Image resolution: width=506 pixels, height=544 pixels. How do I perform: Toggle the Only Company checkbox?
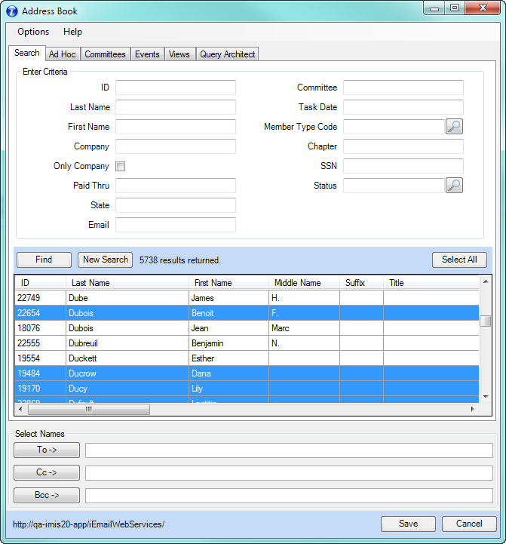pyautogui.click(x=120, y=166)
